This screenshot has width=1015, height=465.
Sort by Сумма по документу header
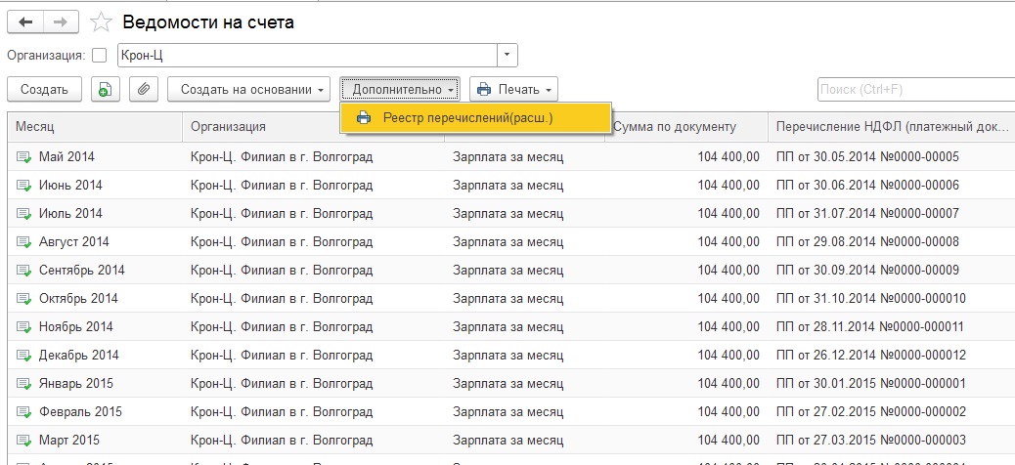coord(686,127)
